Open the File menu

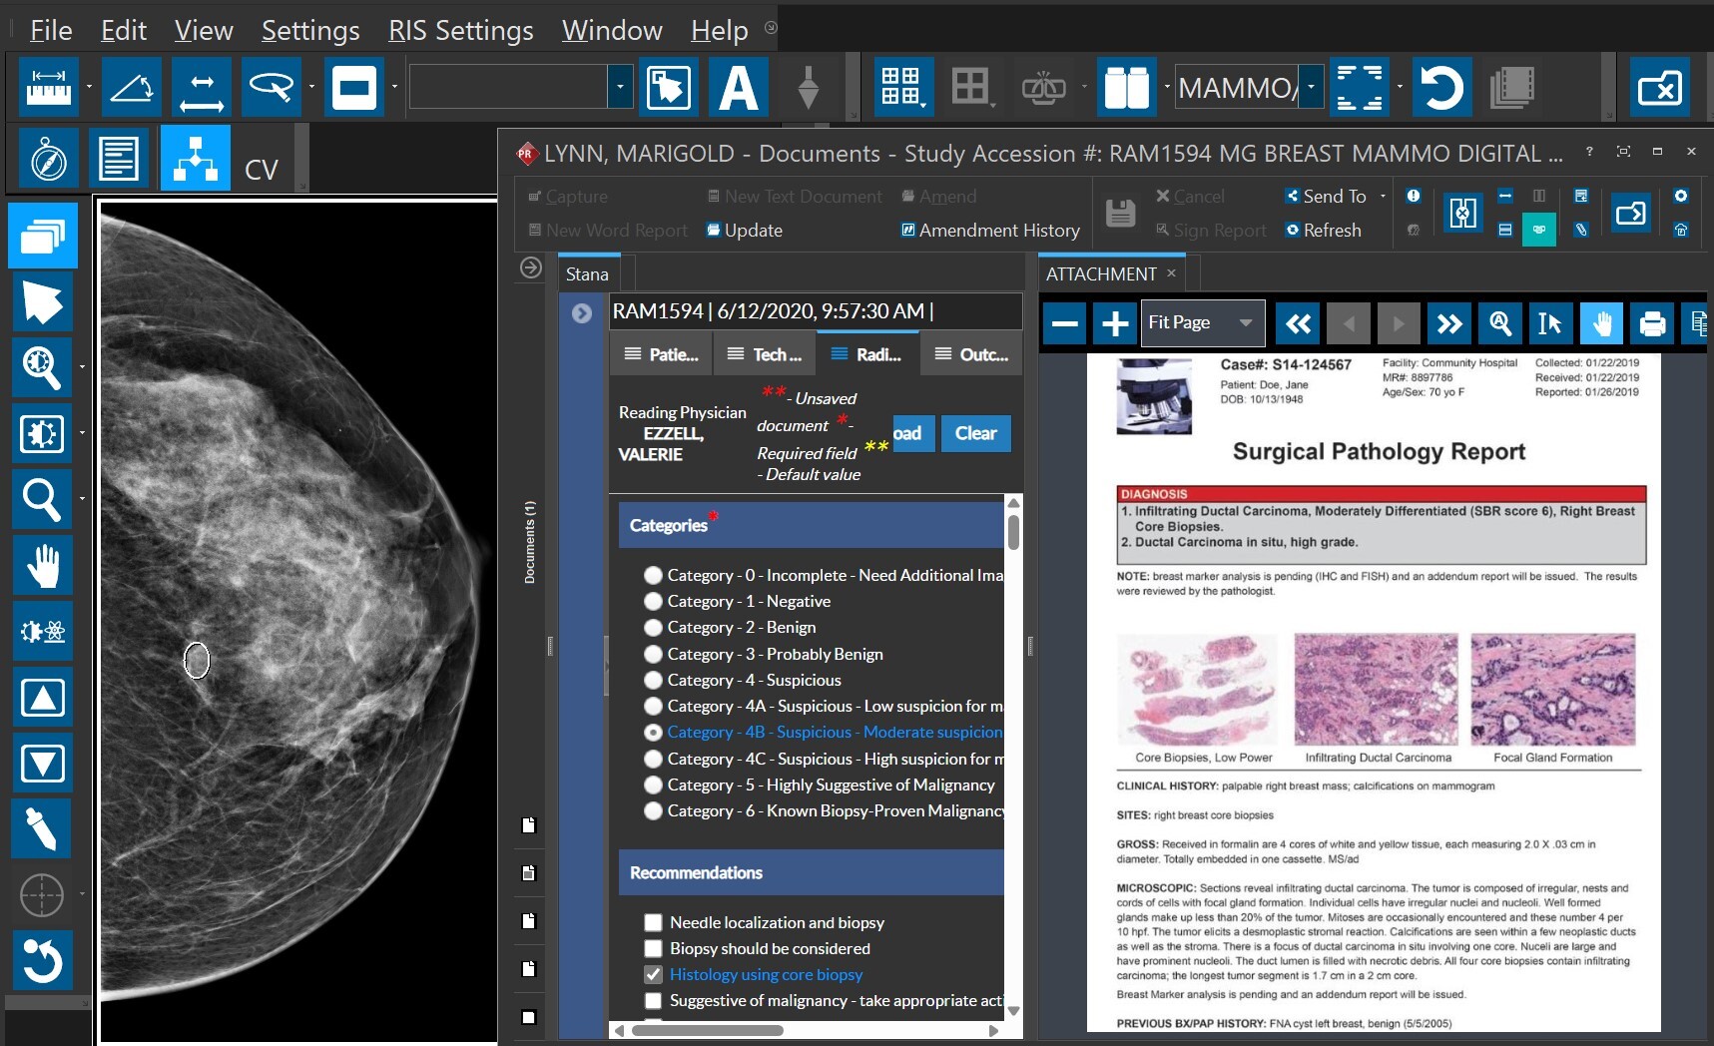click(x=51, y=31)
